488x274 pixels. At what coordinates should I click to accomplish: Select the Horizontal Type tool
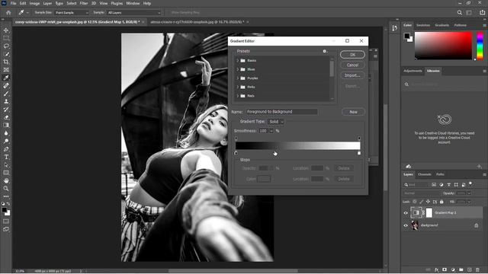pos(6,157)
